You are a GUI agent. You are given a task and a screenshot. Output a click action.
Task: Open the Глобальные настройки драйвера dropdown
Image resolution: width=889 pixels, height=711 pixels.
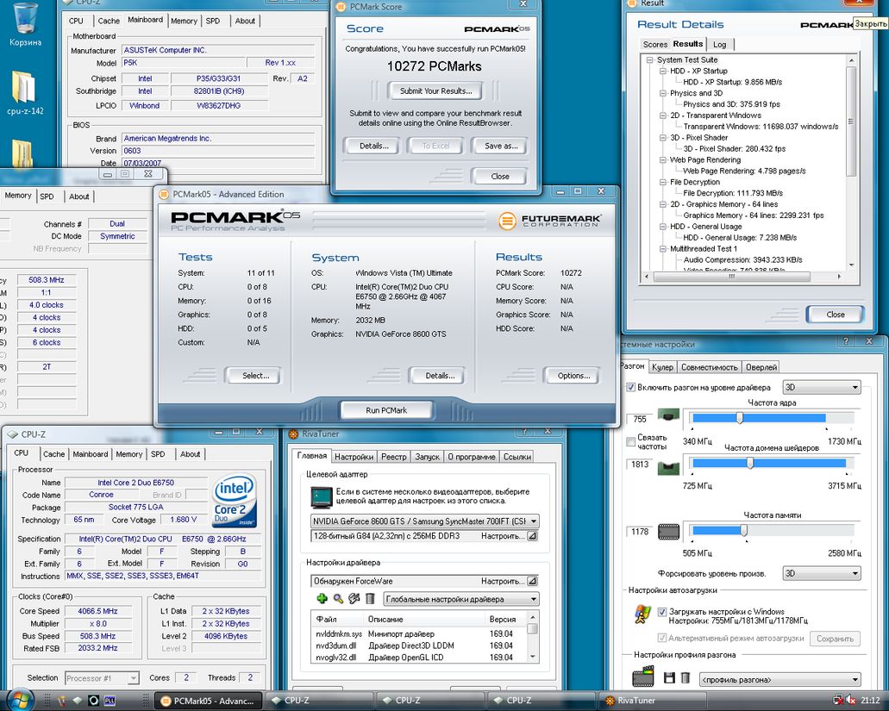pos(461,599)
